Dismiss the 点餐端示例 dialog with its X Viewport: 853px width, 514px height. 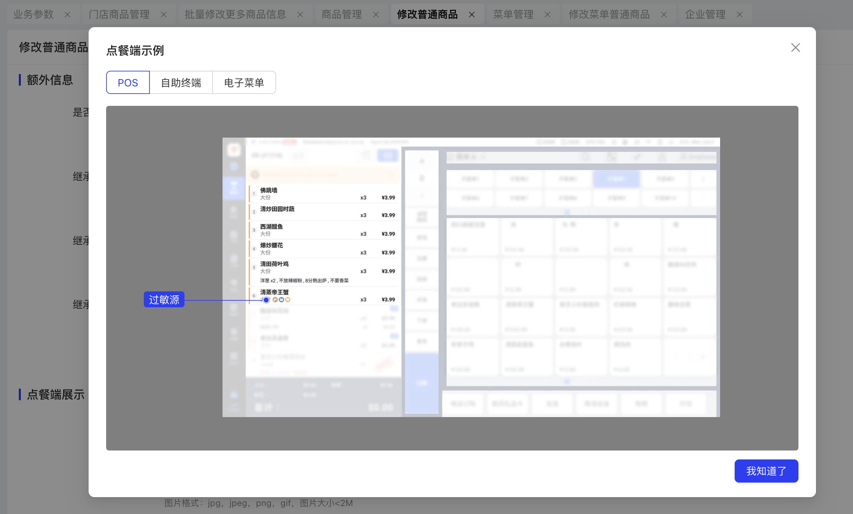tap(795, 47)
